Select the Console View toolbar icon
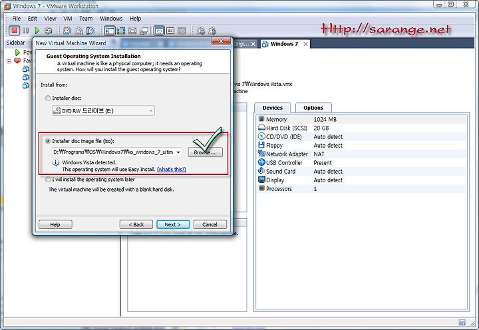The image size is (479, 330). [159, 31]
